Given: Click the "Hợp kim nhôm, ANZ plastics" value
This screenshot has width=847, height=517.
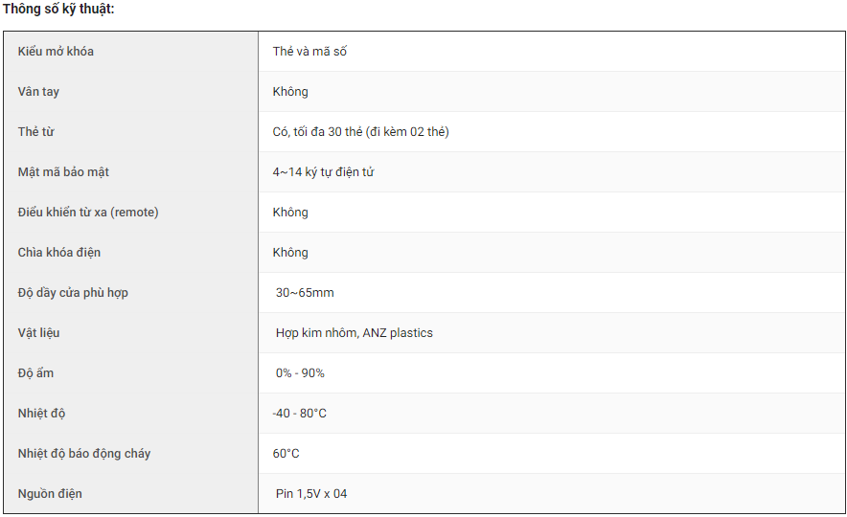Looking at the screenshot, I should (355, 333).
